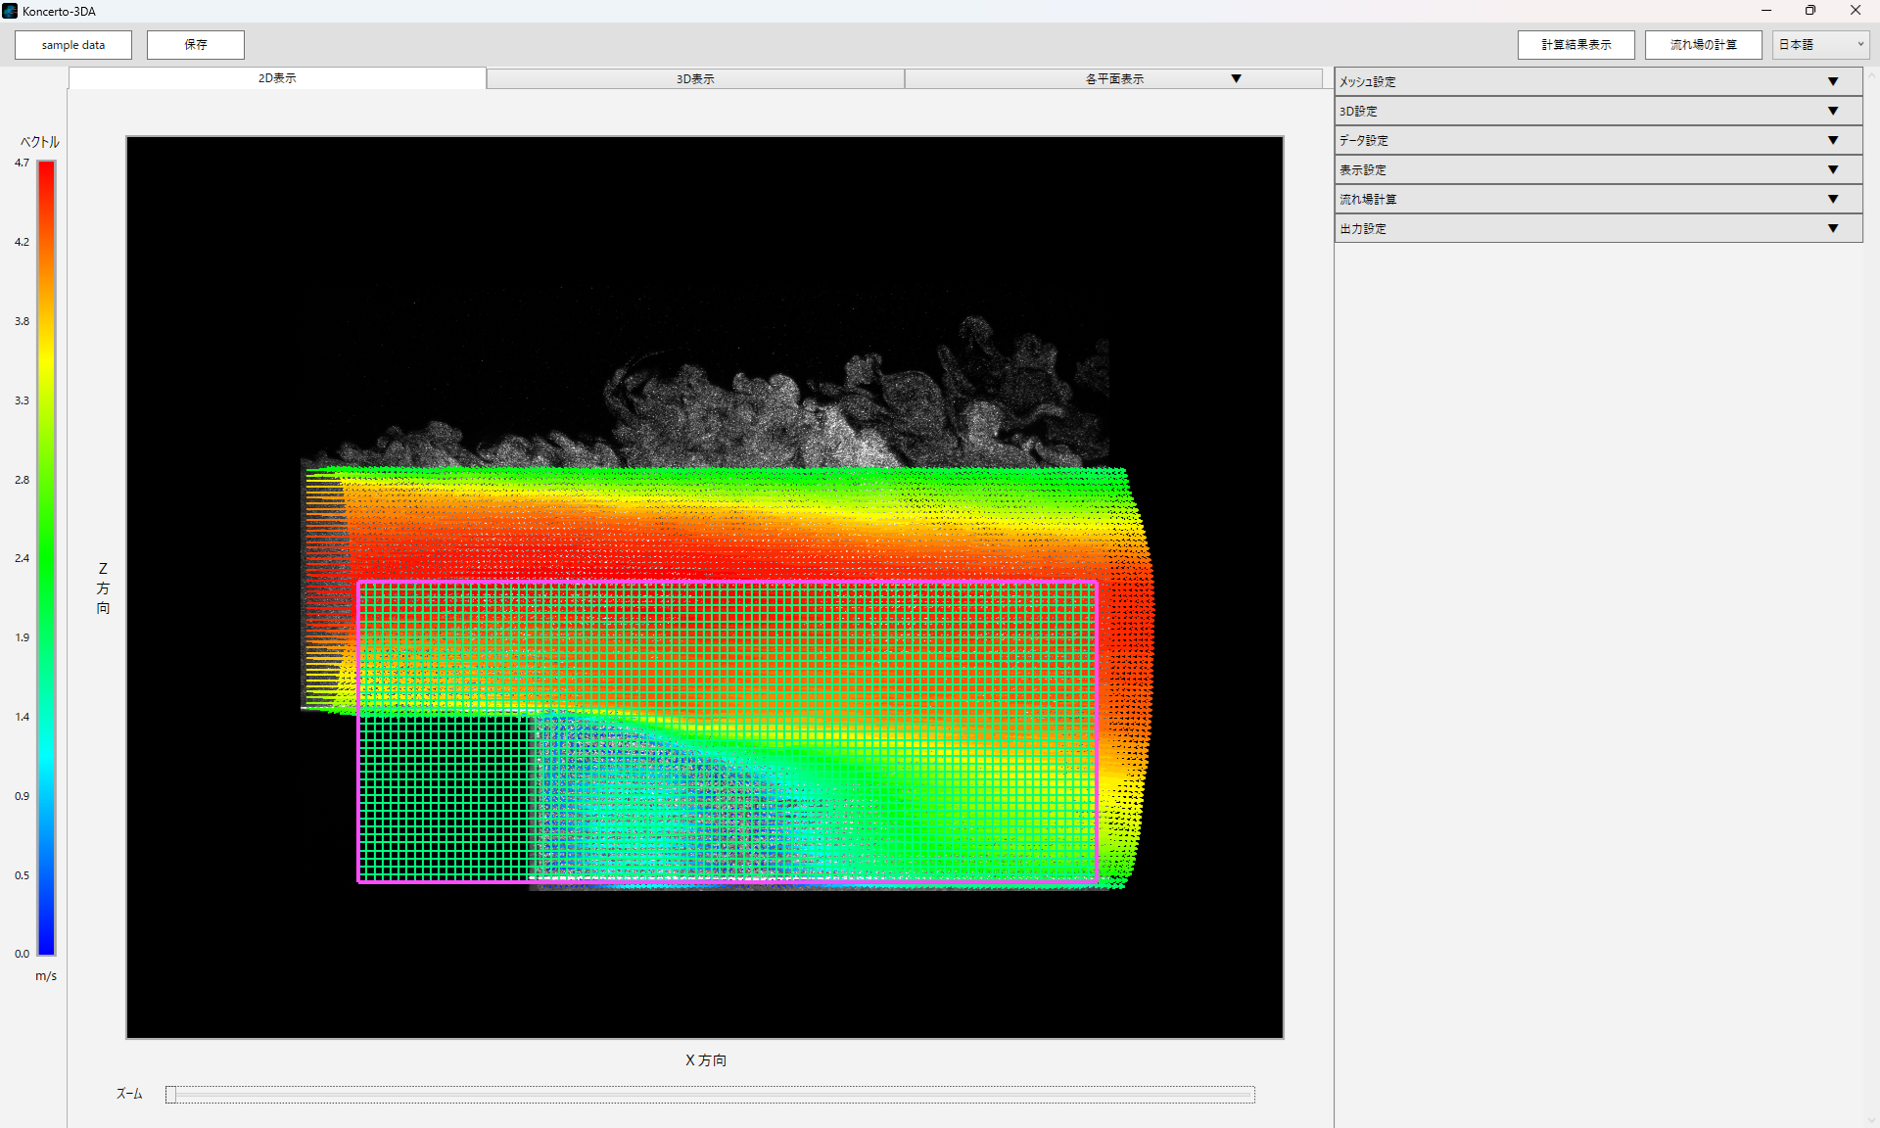Click inside the magenta mesh grid region
This screenshot has height=1128, width=1880.
click(727, 731)
